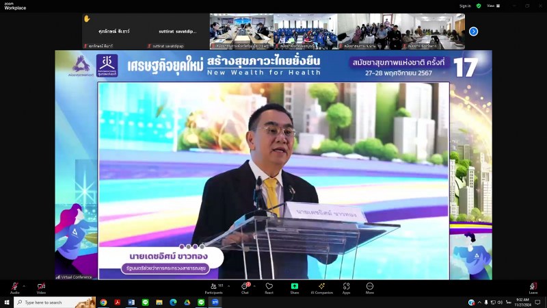This screenshot has height=308, width=547.
Task: Open the Windows notification center
Action: click(538, 303)
